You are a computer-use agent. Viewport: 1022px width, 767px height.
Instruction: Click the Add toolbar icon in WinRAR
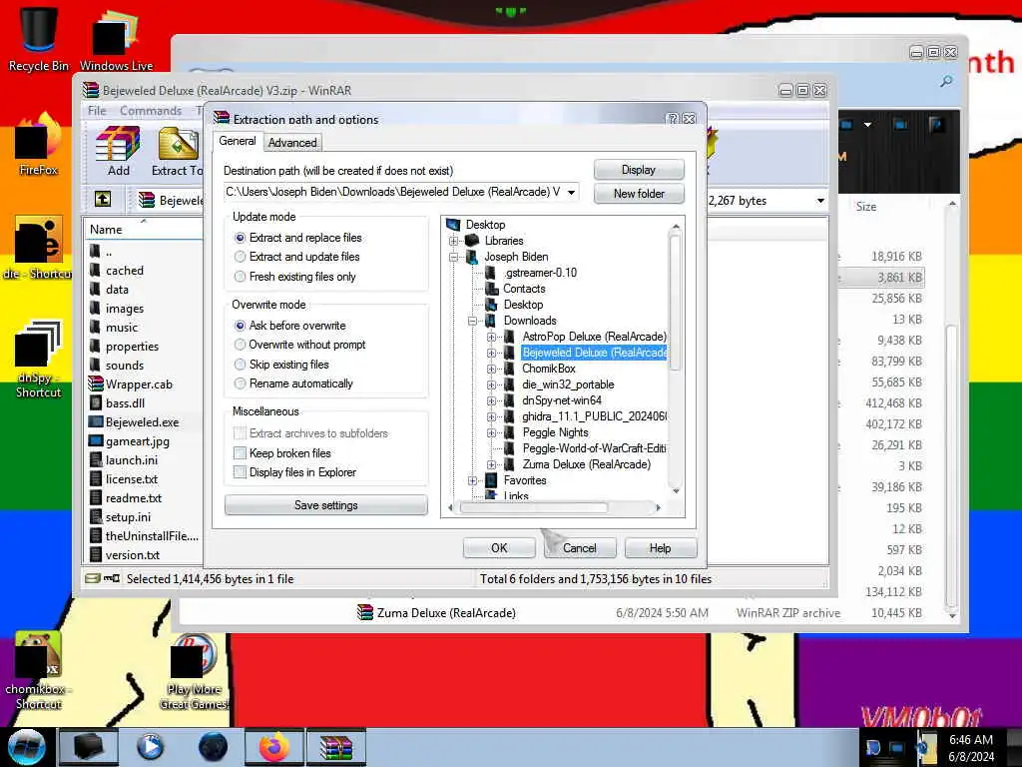(x=118, y=152)
